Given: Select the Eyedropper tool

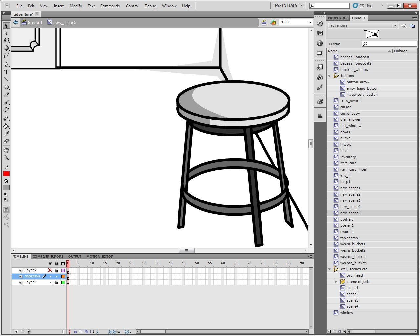Looking at the screenshot, I should pos(6,134).
